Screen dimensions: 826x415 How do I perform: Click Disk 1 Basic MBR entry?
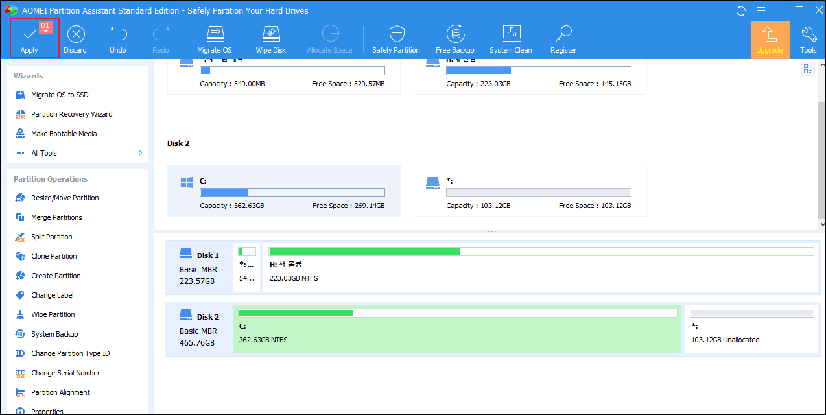(x=199, y=267)
